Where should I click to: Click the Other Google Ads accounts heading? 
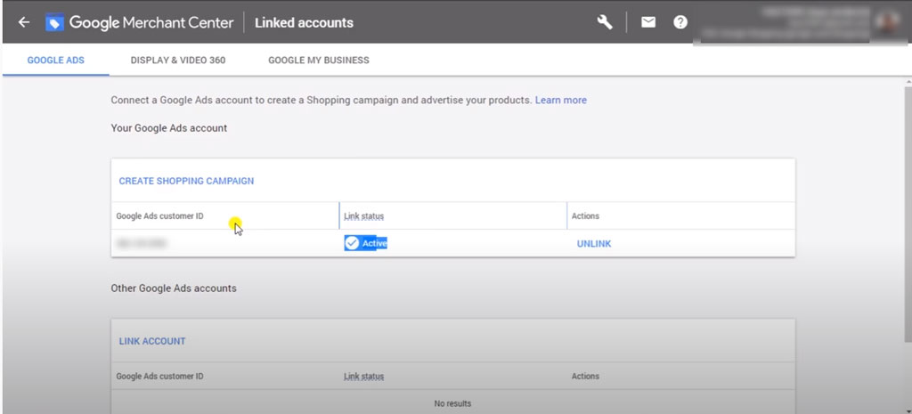174,288
